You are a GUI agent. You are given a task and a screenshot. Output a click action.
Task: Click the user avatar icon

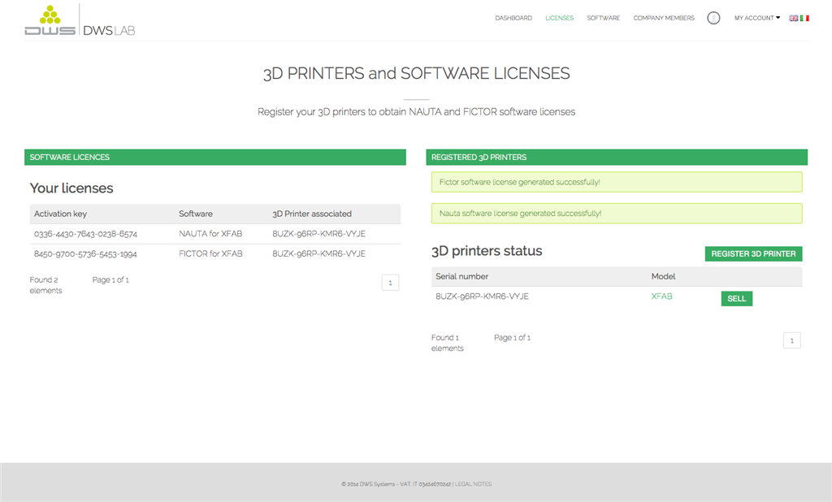[x=713, y=18]
